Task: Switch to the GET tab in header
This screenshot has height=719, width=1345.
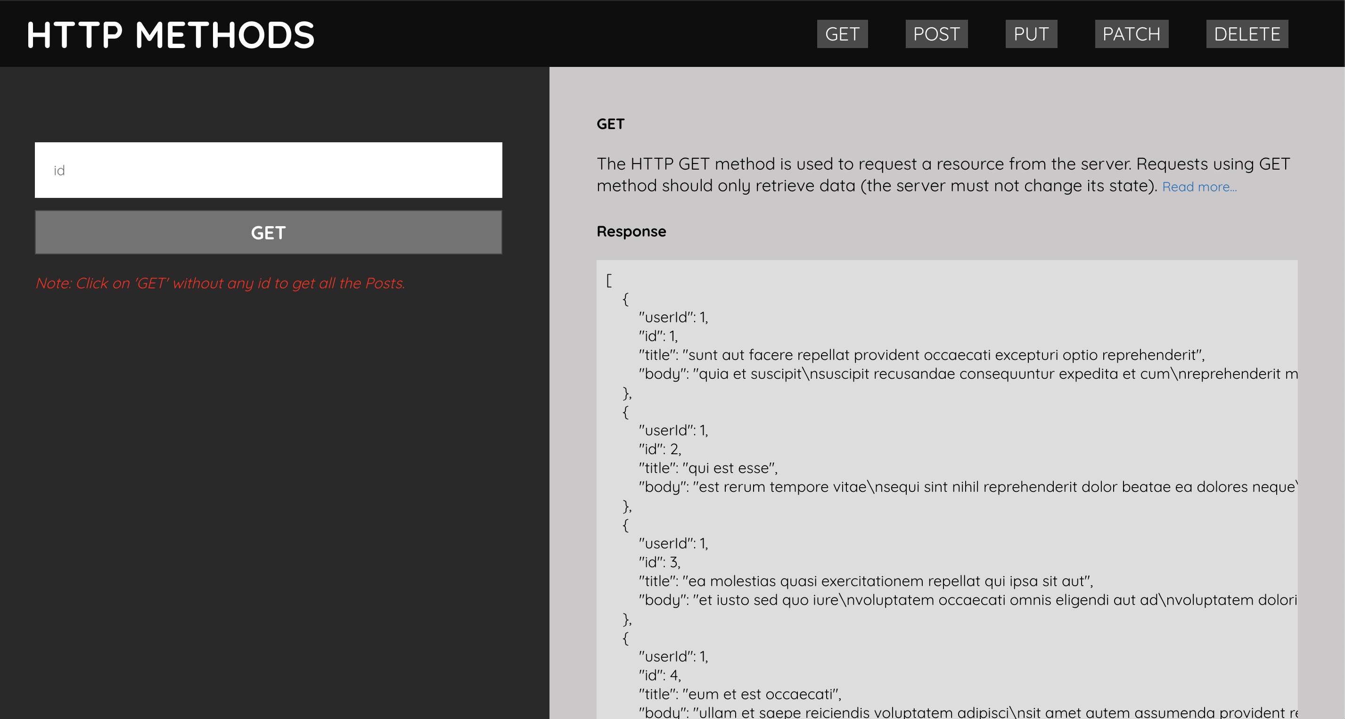Action: click(842, 34)
